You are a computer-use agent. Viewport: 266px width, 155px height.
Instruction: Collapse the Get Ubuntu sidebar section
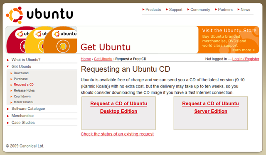(x=21, y=66)
